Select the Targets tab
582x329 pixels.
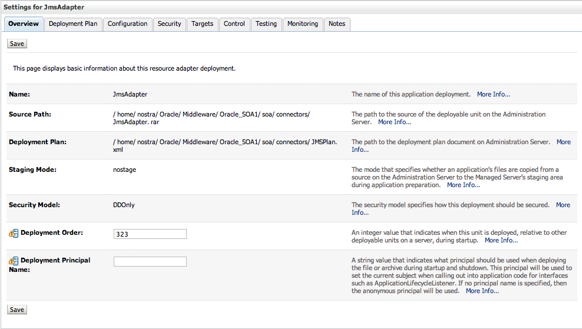tap(202, 24)
